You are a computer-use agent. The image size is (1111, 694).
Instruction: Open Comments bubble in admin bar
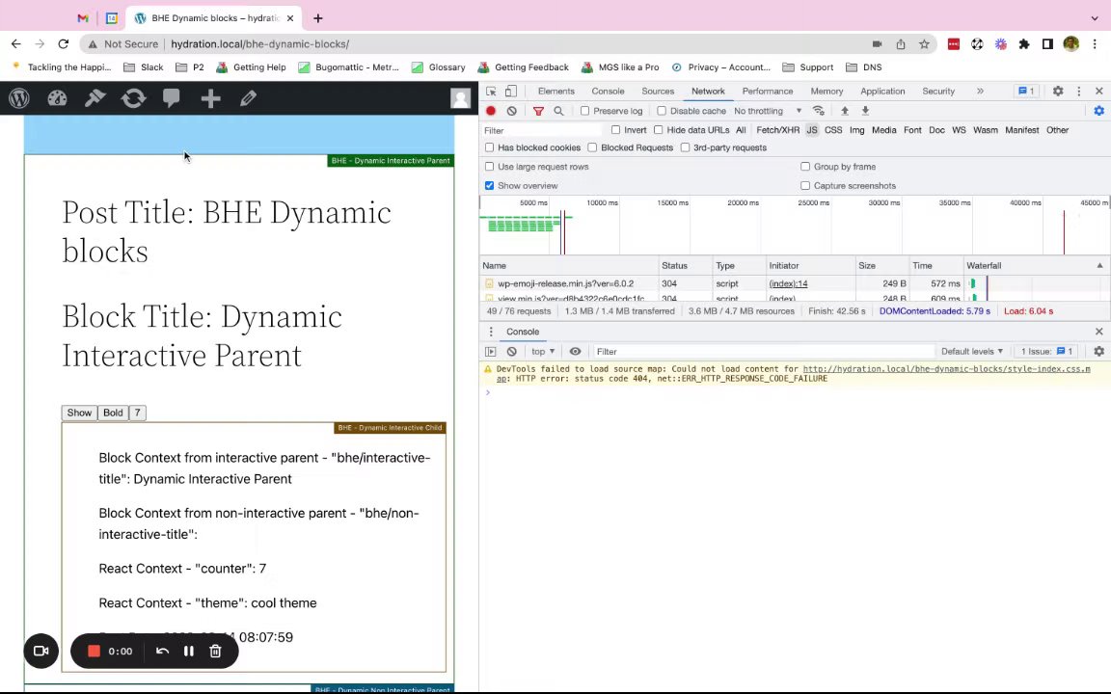coord(172,98)
